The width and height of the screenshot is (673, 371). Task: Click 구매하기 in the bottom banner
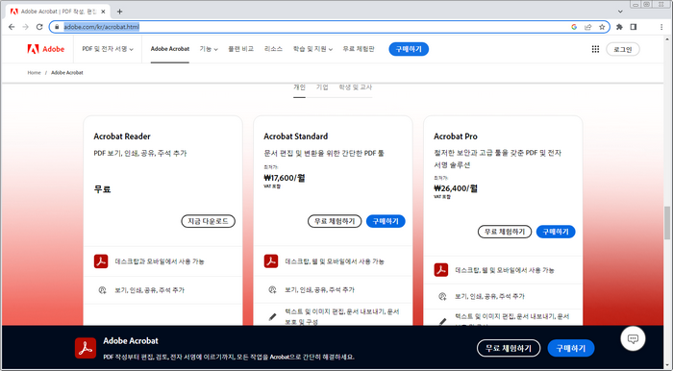(571, 348)
